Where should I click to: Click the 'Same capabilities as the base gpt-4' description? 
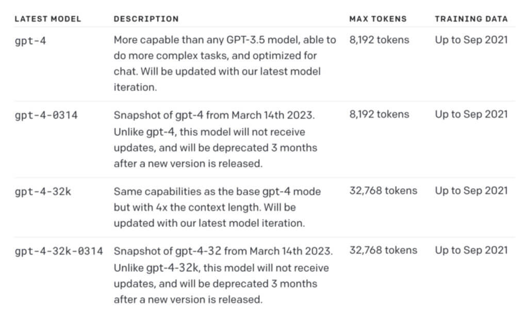click(x=217, y=207)
